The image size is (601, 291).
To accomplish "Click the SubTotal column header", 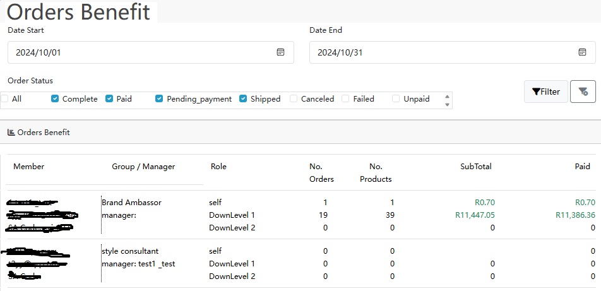I will coord(475,167).
